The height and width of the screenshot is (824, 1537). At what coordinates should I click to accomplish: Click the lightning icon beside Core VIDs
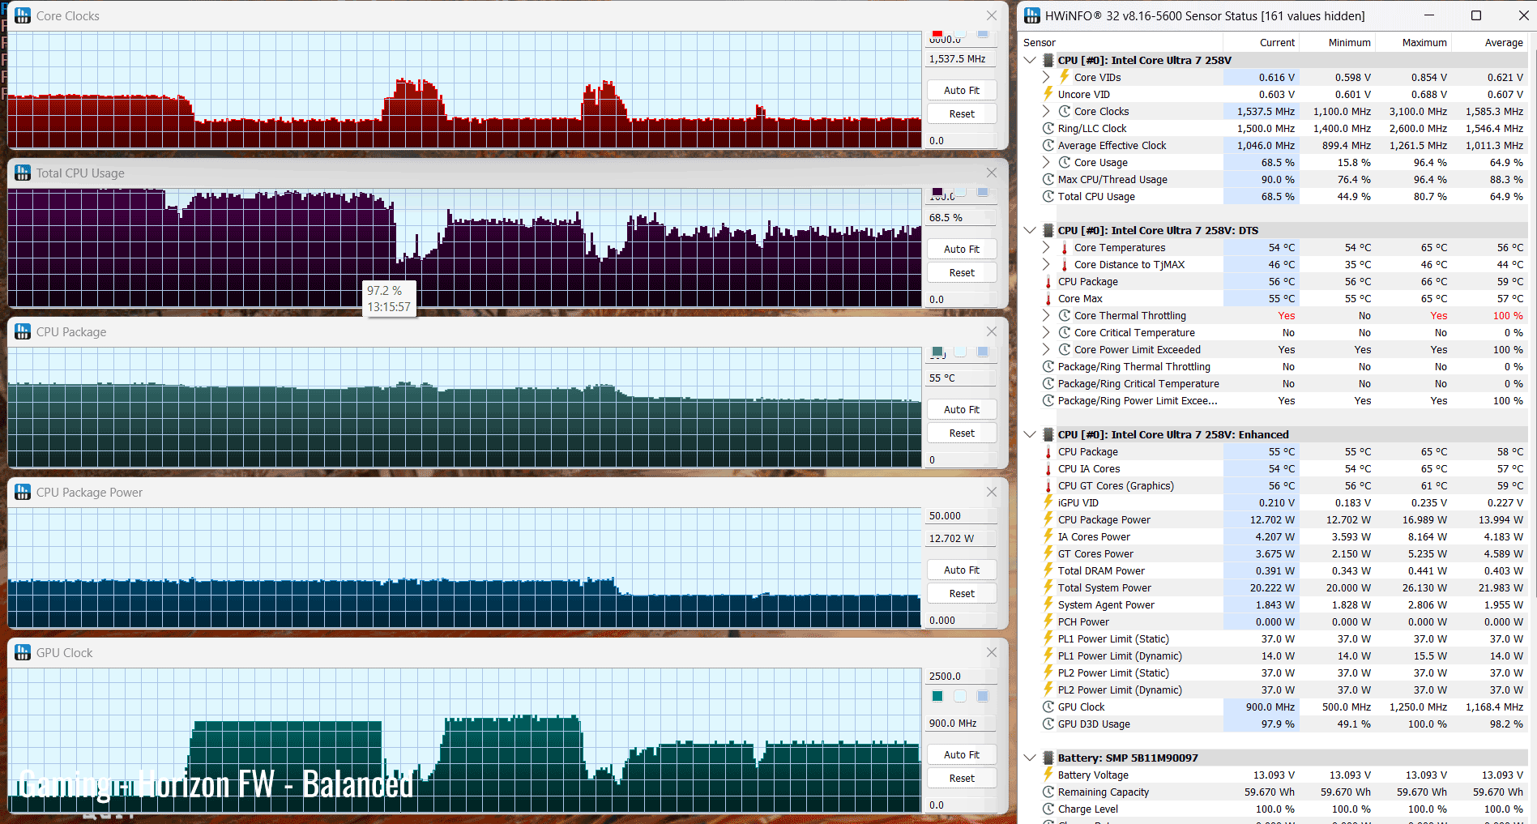coord(1065,77)
